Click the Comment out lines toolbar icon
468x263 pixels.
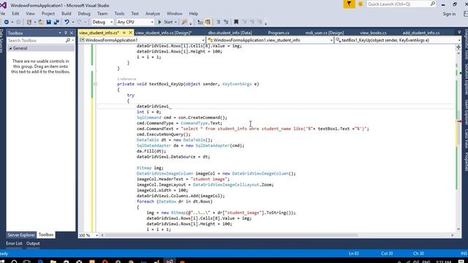(x=218, y=22)
